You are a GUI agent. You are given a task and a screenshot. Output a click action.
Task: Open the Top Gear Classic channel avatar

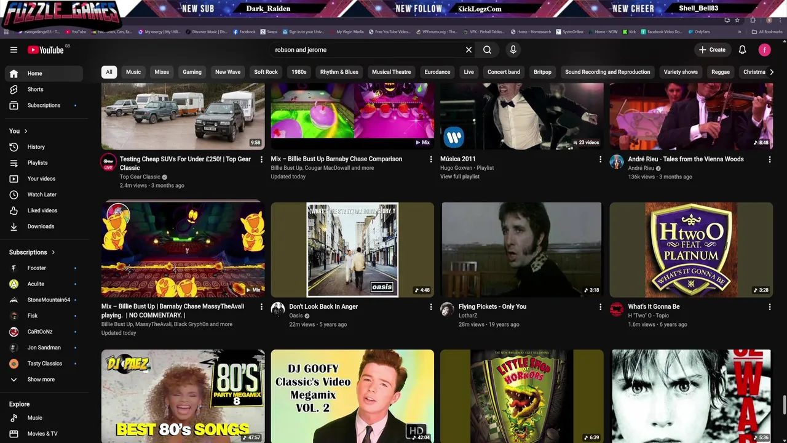click(x=108, y=162)
